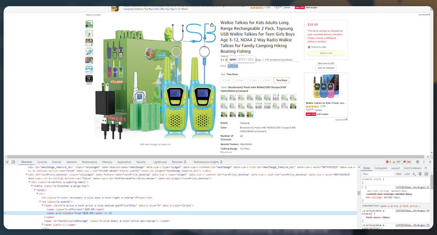Open the Security tab
Screen dimensions: 437x235
click(141, 162)
